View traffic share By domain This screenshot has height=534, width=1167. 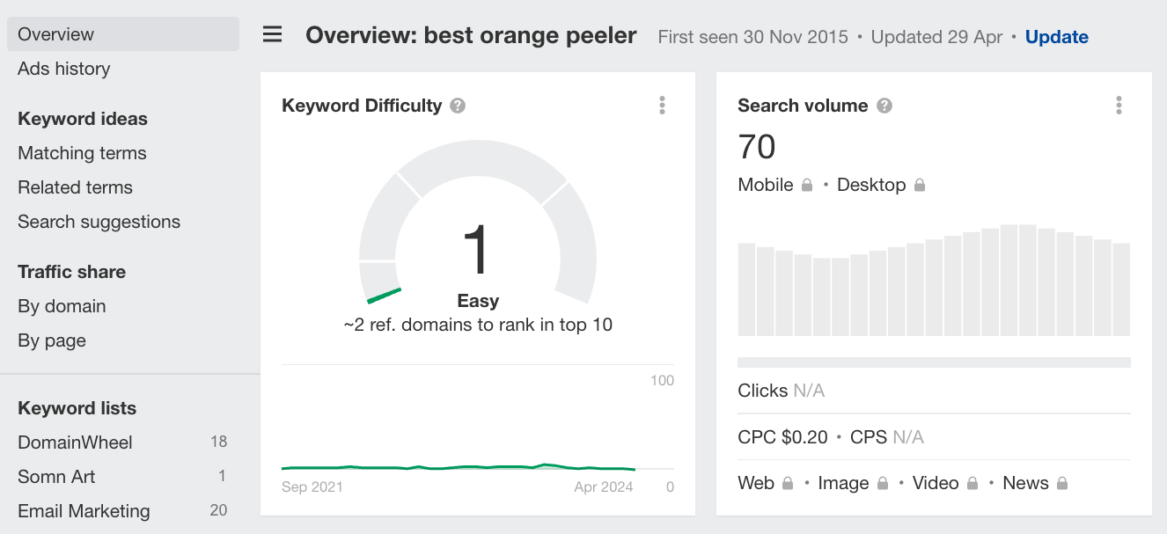62,306
